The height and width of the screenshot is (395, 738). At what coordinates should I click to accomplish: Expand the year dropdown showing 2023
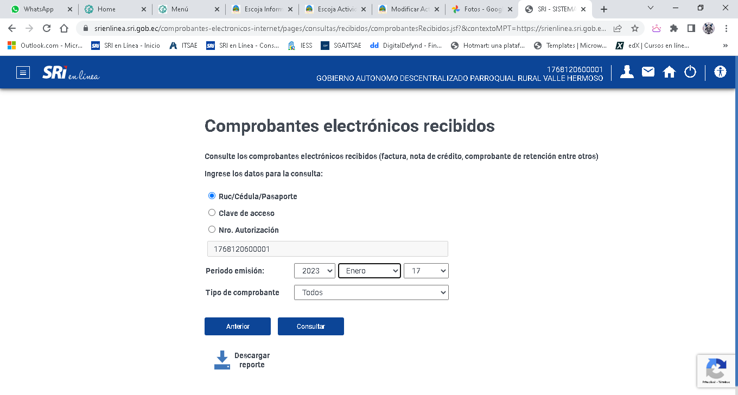(315, 271)
